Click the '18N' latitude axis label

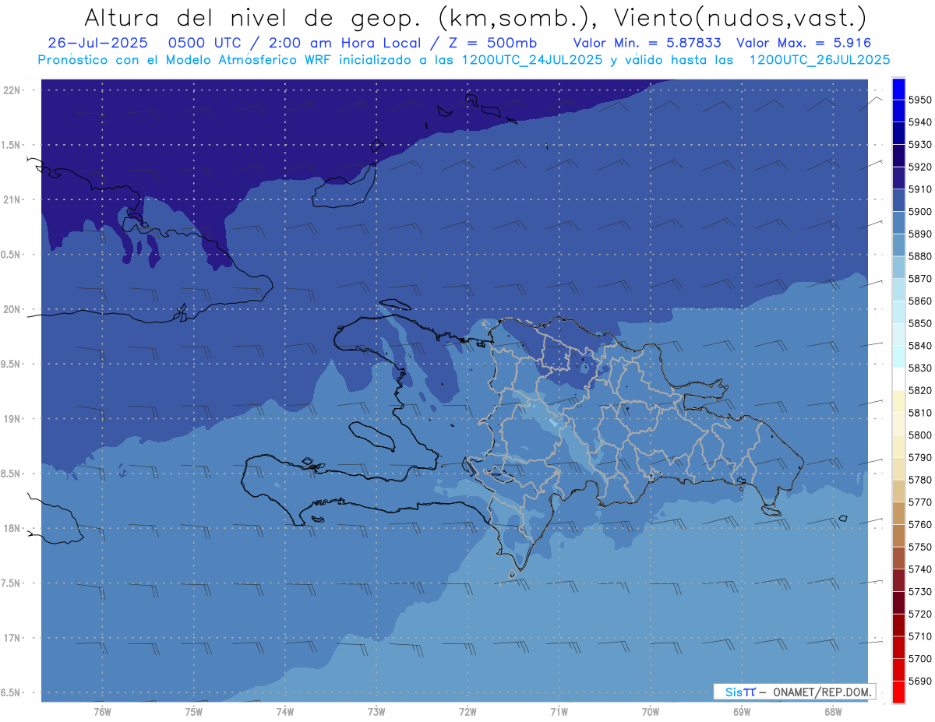tap(12, 529)
